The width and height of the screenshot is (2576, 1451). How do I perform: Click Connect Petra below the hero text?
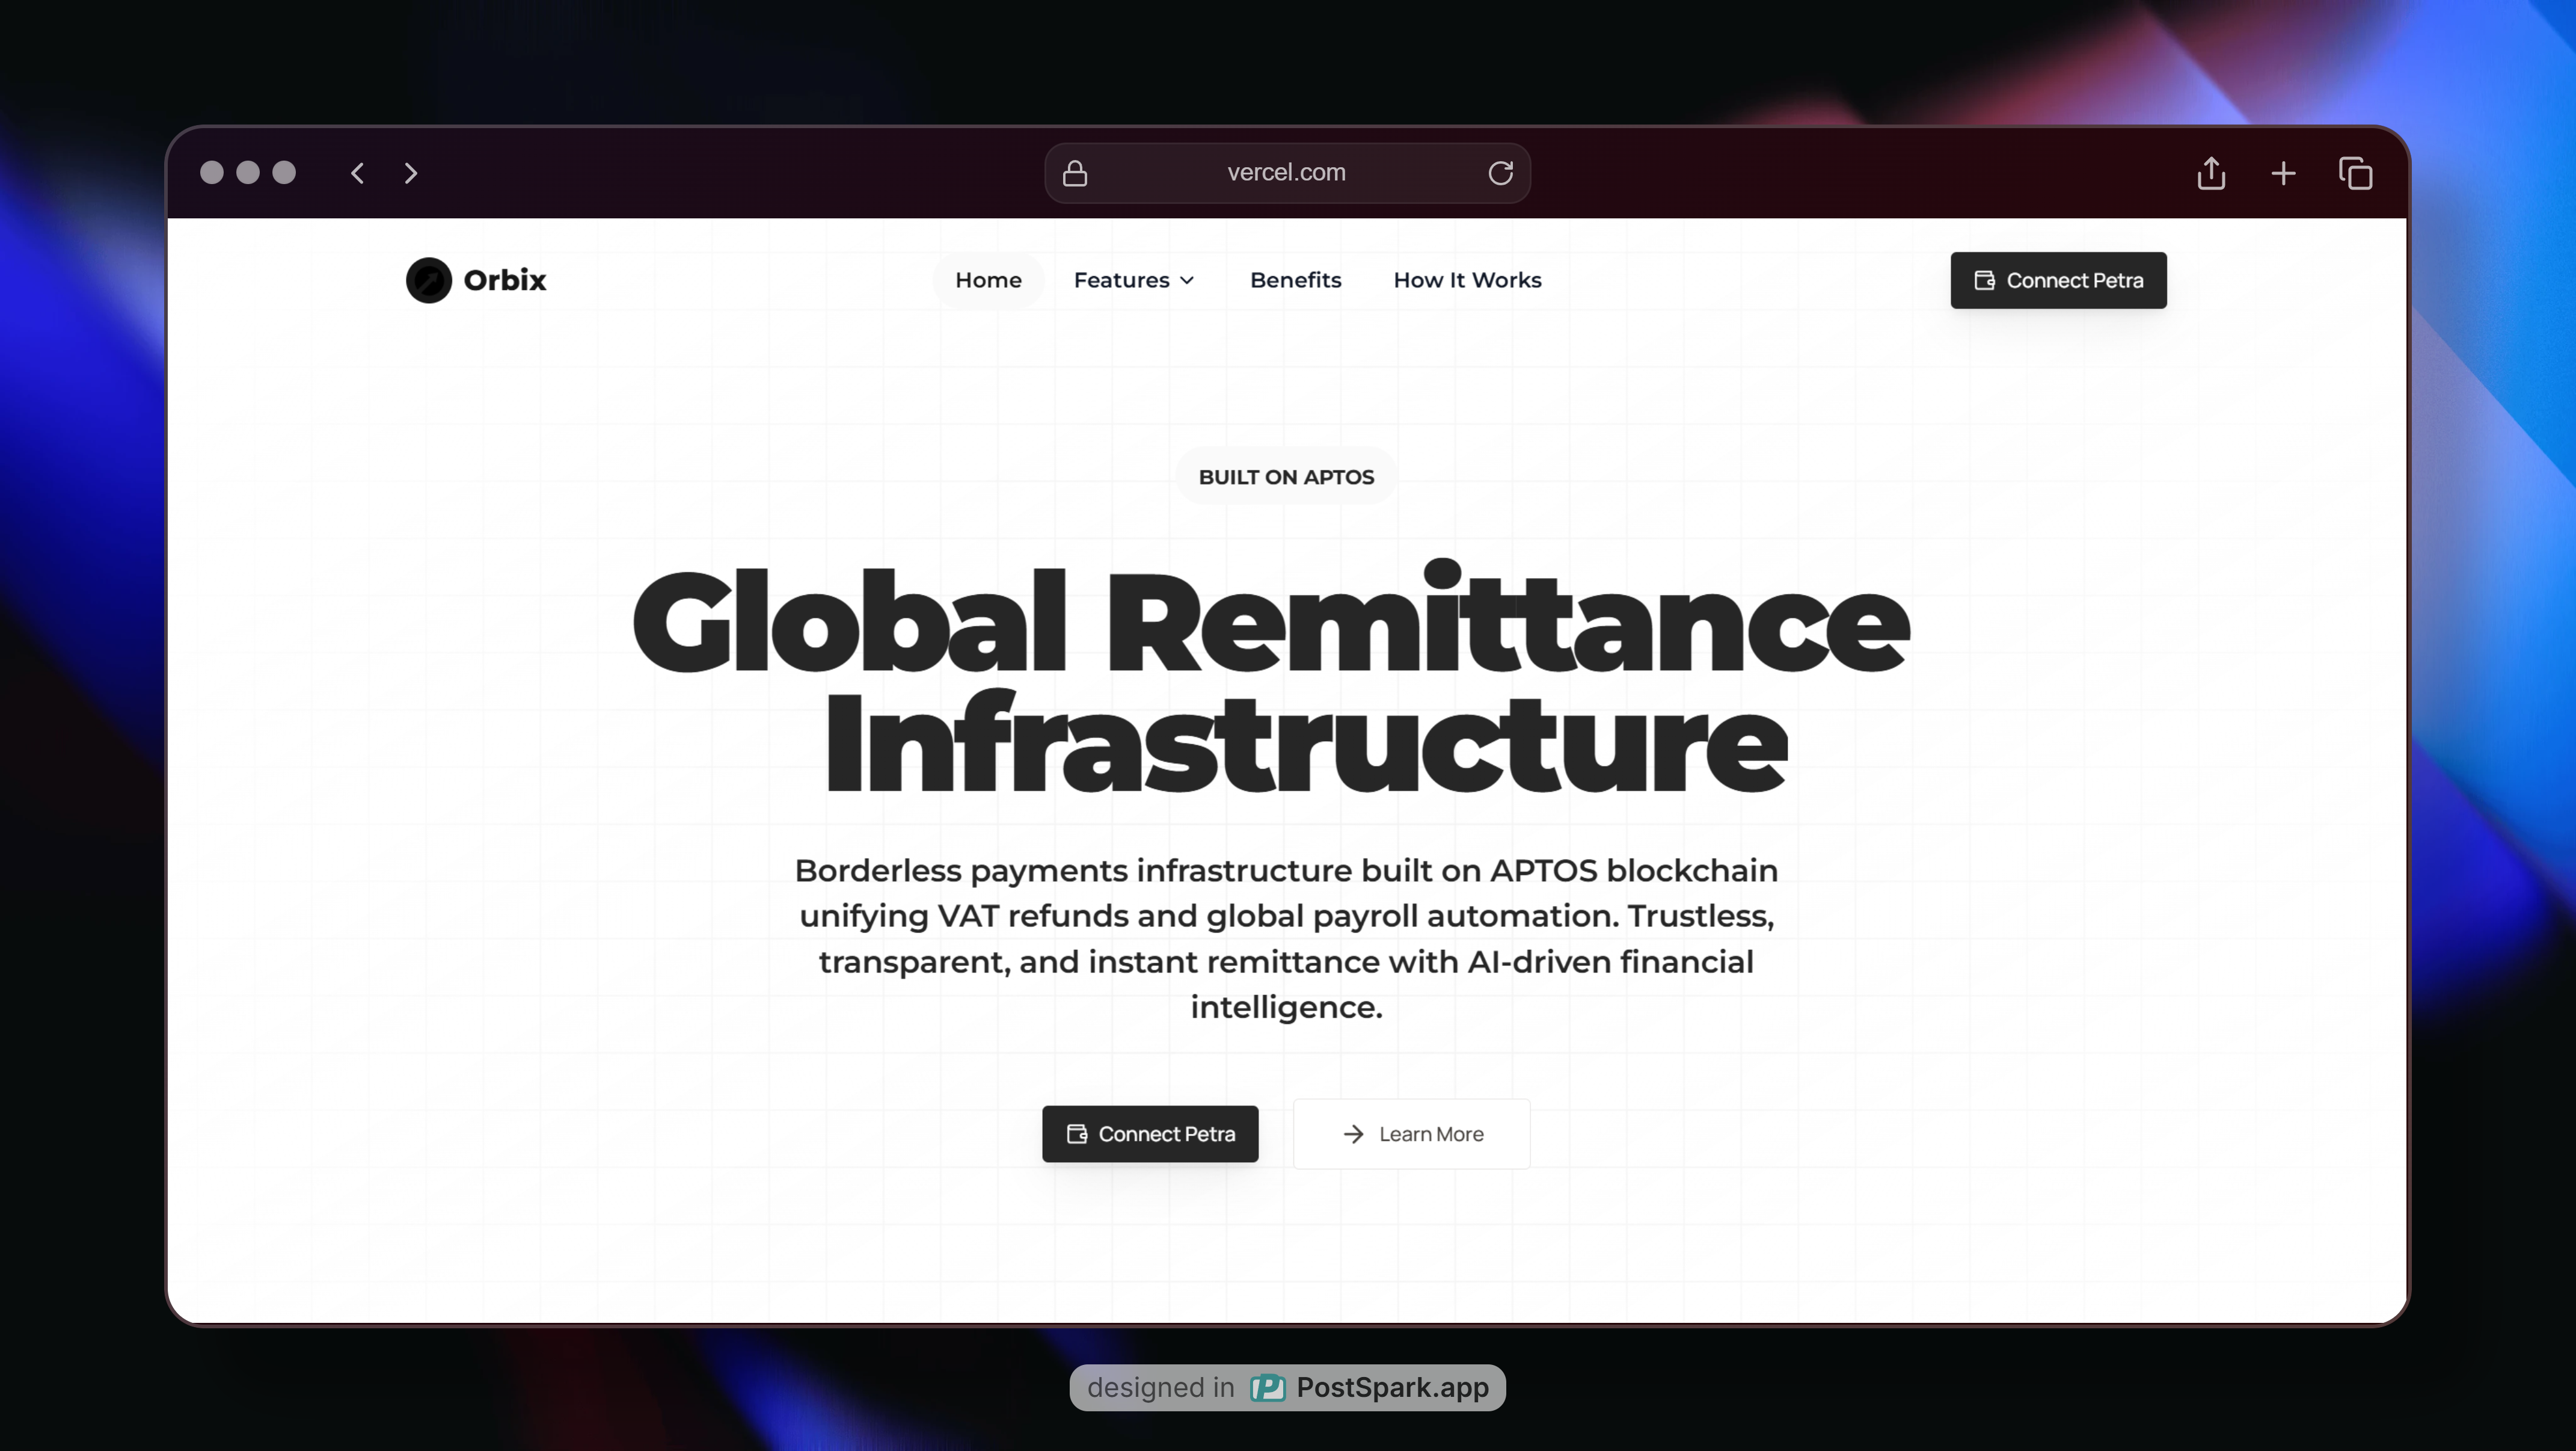(1150, 1134)
